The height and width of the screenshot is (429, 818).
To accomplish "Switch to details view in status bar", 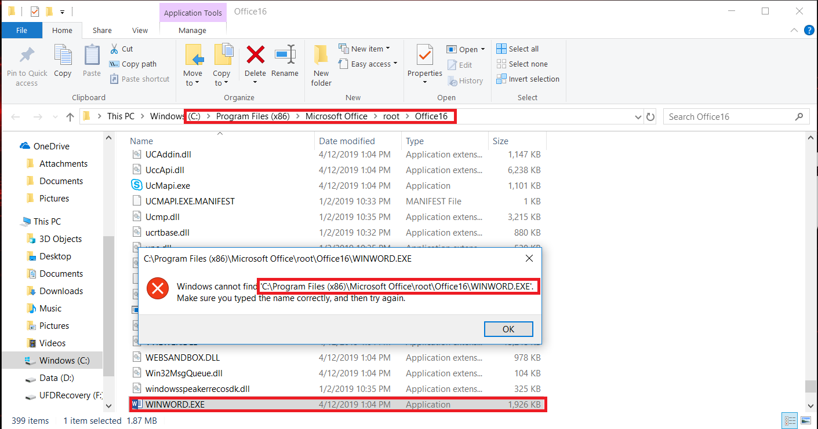I will coord(790,421).
